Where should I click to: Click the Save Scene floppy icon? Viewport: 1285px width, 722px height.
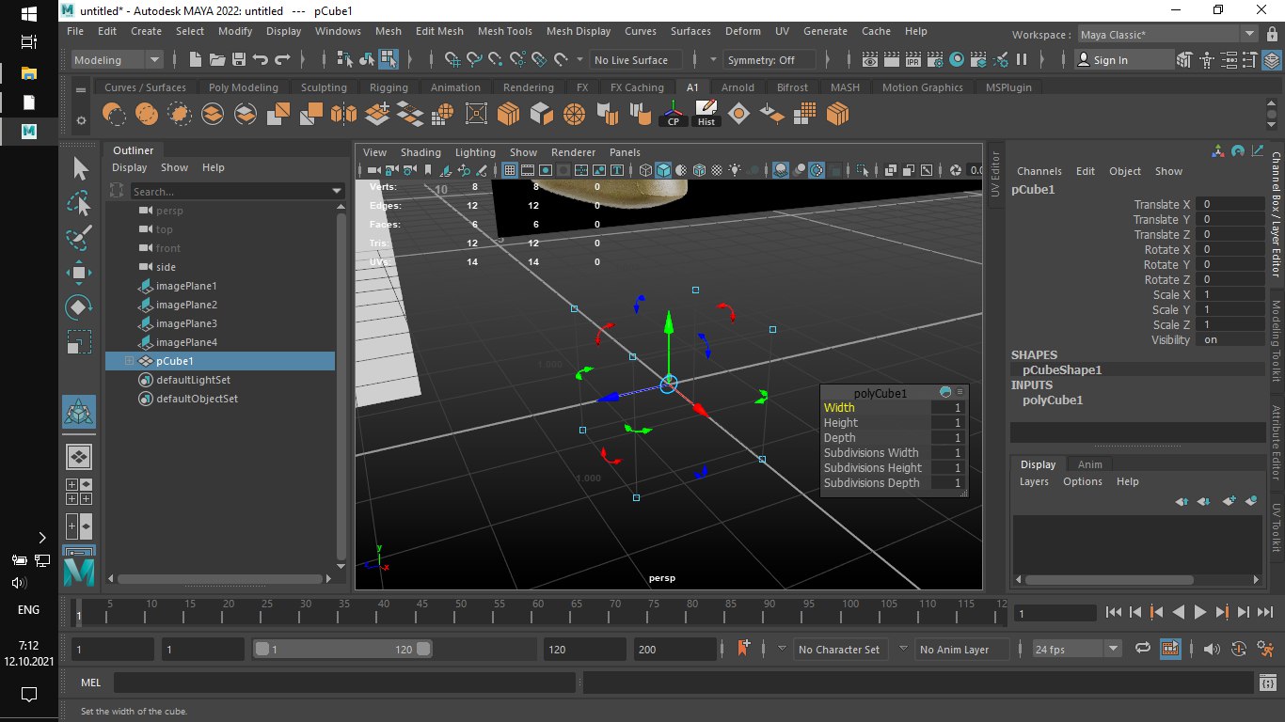[239, 59]
